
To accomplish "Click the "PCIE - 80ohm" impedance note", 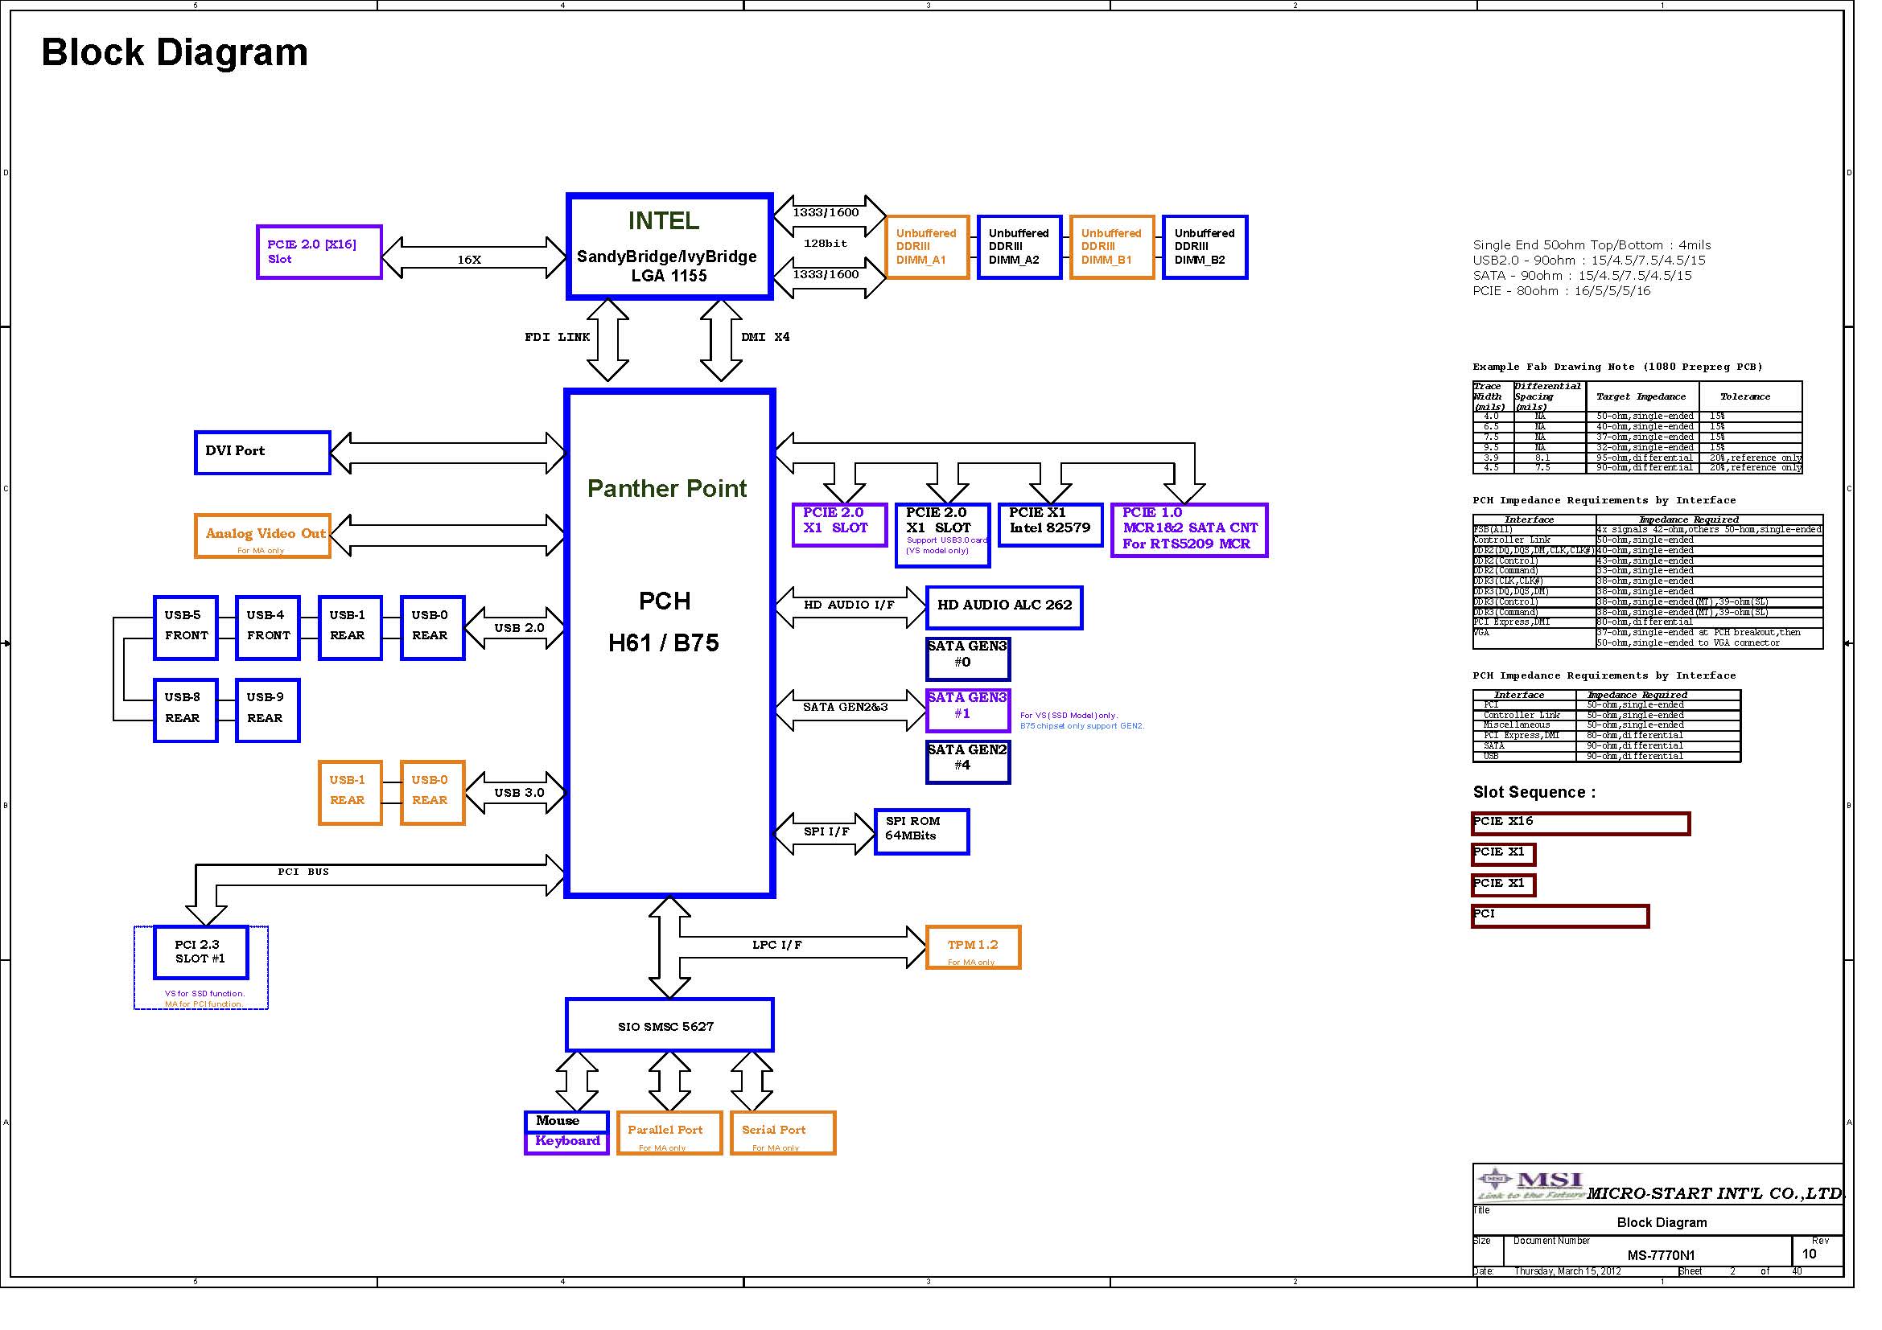I will tap(1562, 291).
